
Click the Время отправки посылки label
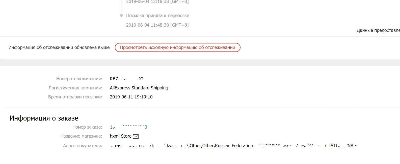(75, 97)
